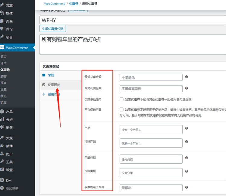The width and height of the screenshot is (226, 196).
Task: Open 设置 under WooCommerce menu
Action: point(3,90)
